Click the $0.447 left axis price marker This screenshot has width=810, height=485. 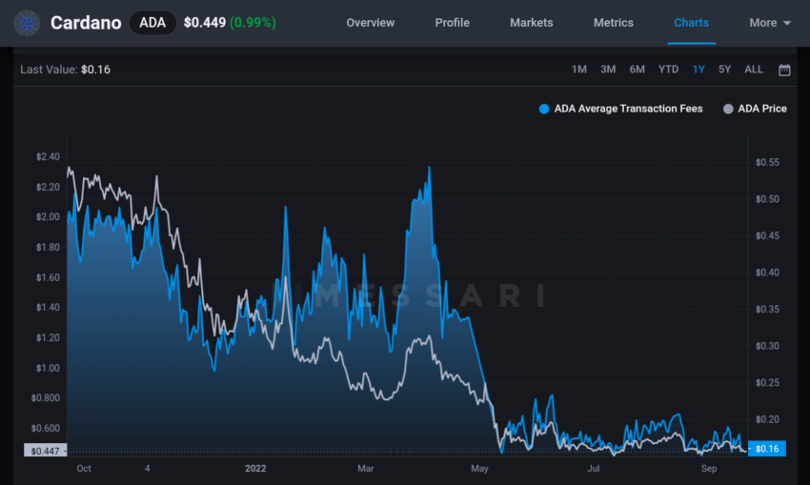click(x=45, y=451)
